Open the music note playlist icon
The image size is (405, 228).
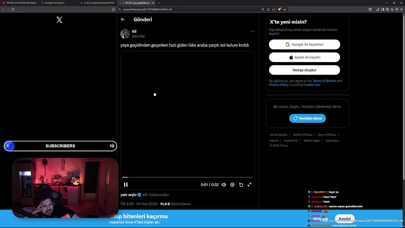[377, 9]
